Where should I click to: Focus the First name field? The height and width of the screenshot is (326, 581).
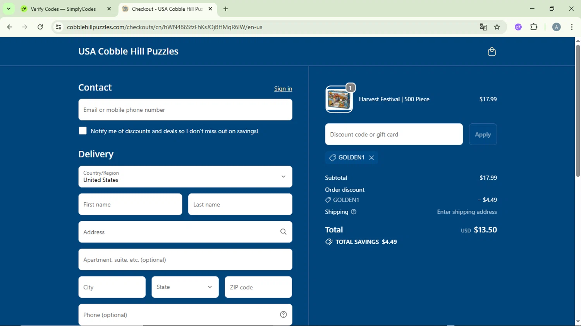(x=130, y=204)
